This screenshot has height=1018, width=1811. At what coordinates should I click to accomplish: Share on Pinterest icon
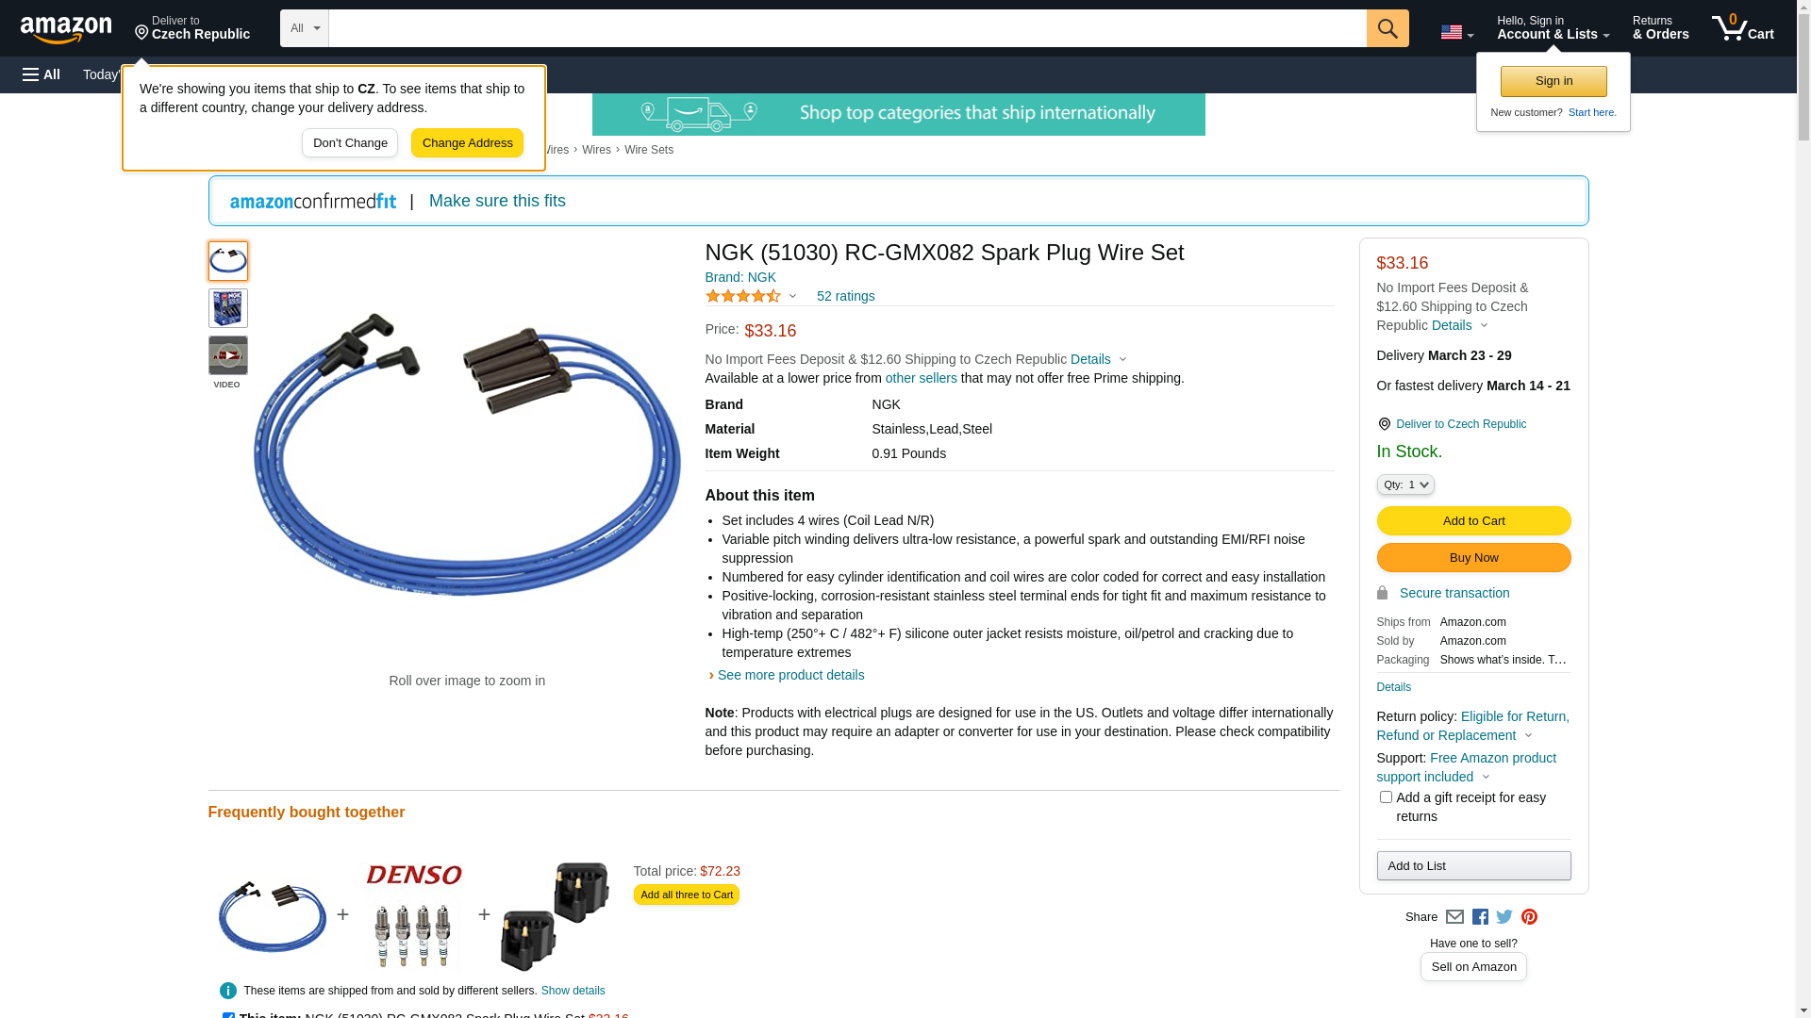pyautogui.click(x=1529, y=917)
